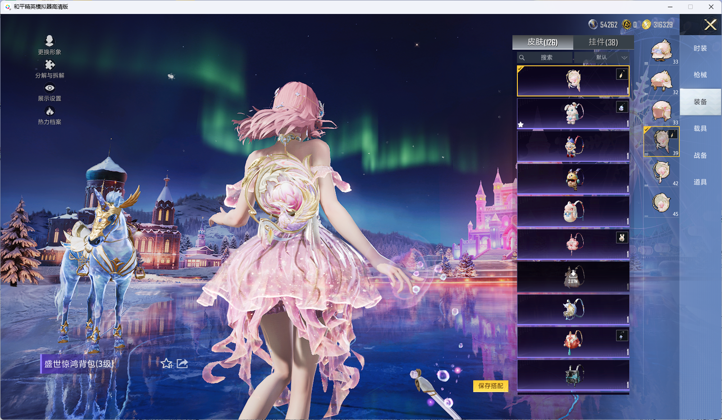Click download icon on 2.07M backpack skin
This screenshot has width=722, height=420.
tap(573, 274)
